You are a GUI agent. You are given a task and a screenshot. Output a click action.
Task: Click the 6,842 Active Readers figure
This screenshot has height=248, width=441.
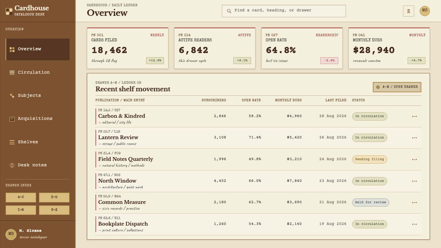coord(194,50)
